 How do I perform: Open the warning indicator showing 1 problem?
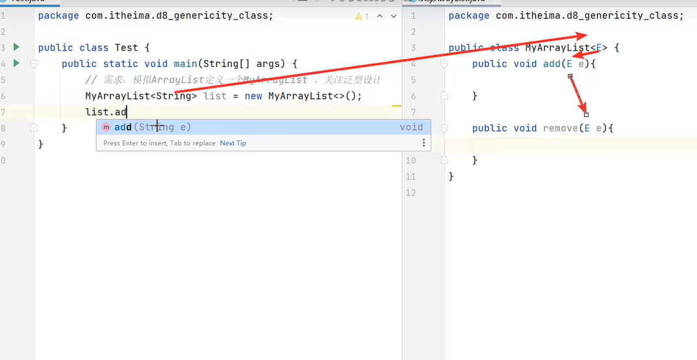point(362,16)
